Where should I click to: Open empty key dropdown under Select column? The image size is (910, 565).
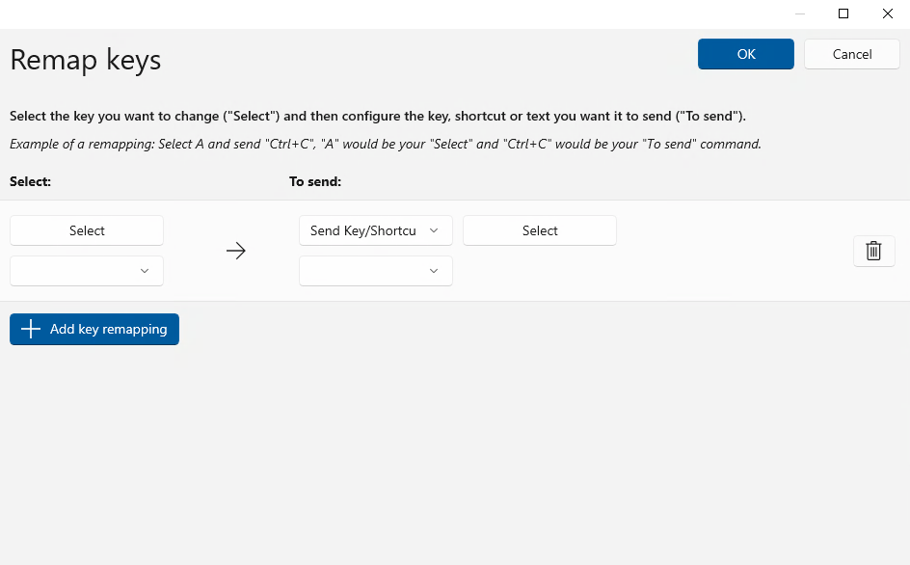(x=87, y=271)
